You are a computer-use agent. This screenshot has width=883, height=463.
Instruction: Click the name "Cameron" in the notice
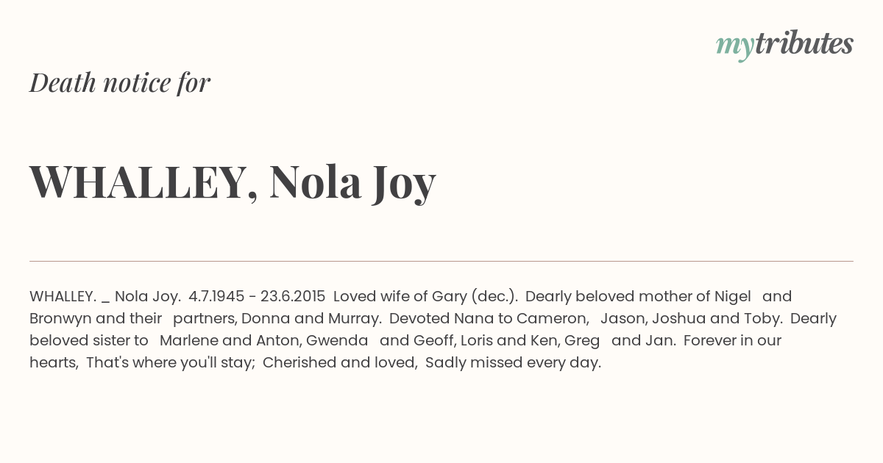pyautogui.click(x=552, y=318)
